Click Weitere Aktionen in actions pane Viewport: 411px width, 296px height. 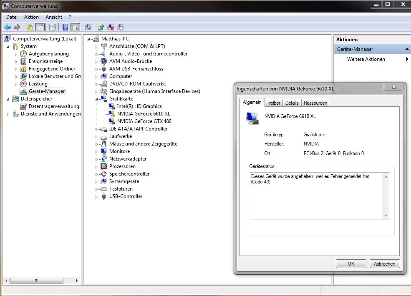[366, 59]
